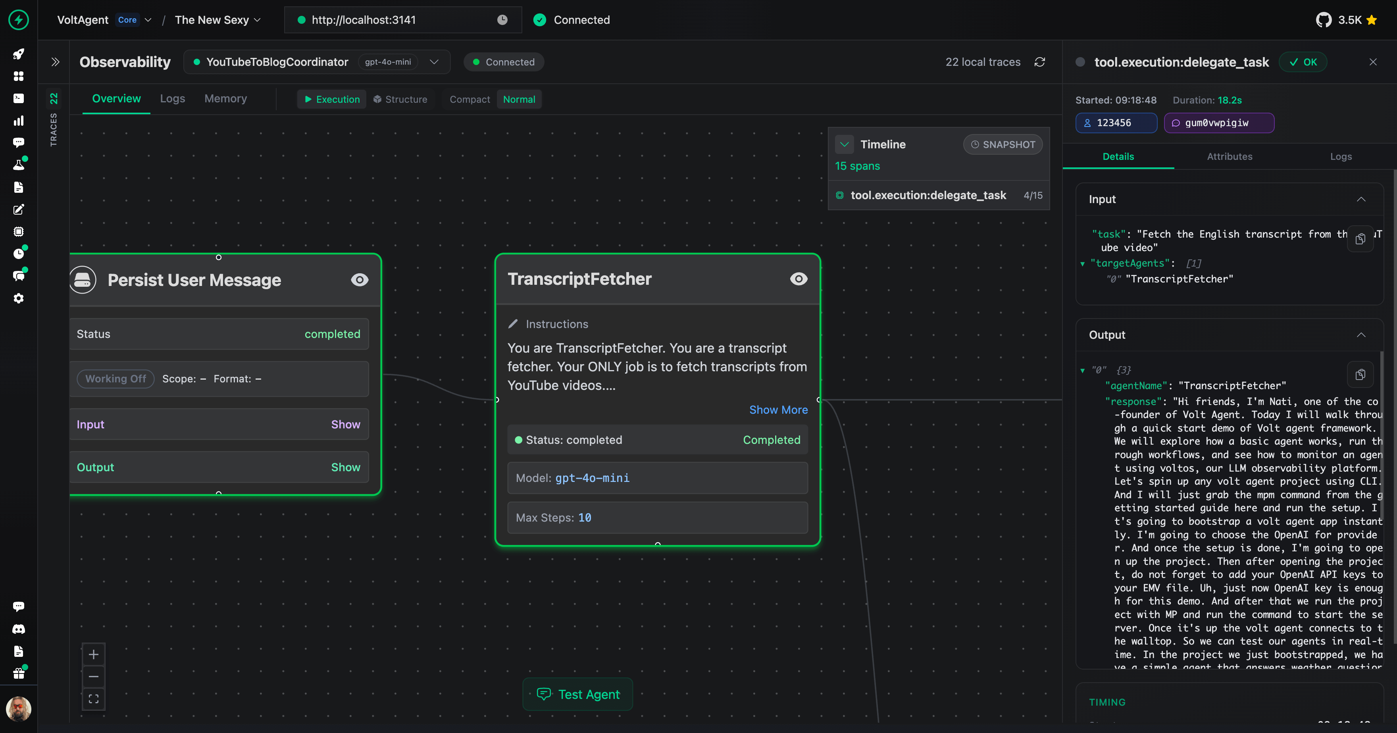This screenshot has height=733, width=1397.
Task: Click Show More under Instructions
Action: [778, 410]
